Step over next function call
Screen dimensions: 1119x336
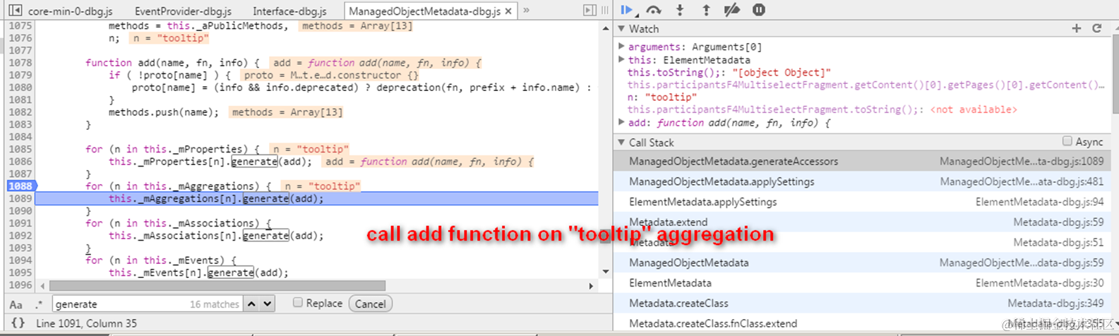654,10
